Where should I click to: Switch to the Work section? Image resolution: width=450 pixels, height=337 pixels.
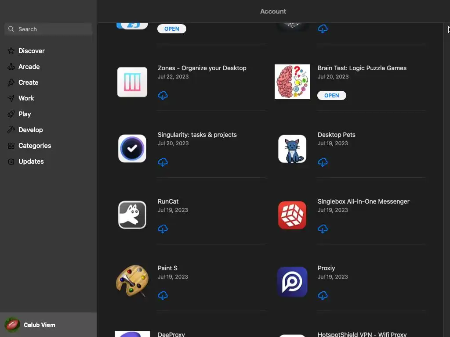click(x=26, y=98)
